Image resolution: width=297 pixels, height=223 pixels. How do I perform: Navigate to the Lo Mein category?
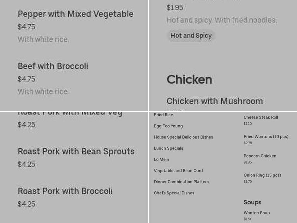161,159
